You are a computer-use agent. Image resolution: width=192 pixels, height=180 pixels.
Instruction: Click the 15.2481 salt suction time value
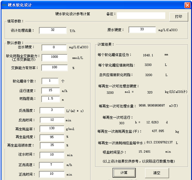tap(144, 152)
